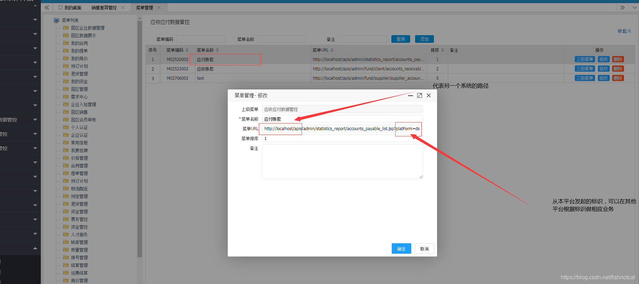This screenshot has height=284, width=639.
Task: Click the 菜单列表 root computer icon
Action: point(57,20)
